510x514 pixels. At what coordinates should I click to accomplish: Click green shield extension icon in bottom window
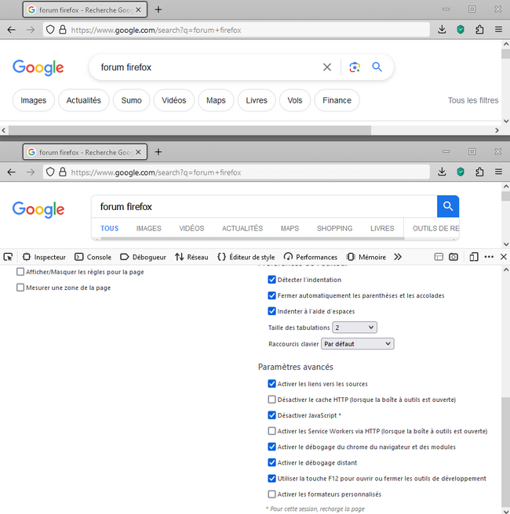coord(461,172)
